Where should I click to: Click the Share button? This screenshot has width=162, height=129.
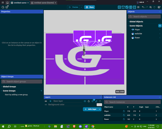click(90, 7)
